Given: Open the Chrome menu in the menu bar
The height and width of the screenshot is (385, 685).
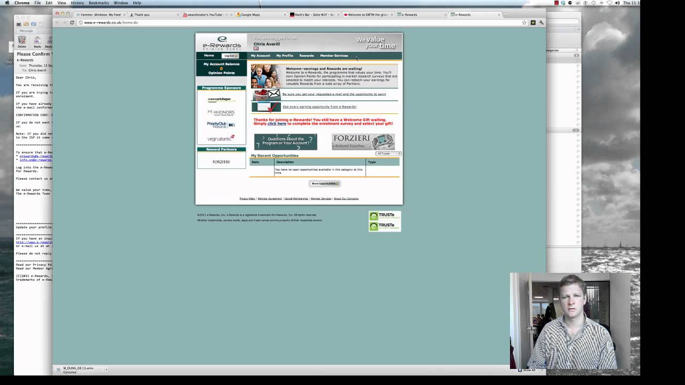Looking at the screenshot, I should tap(22, 3).
